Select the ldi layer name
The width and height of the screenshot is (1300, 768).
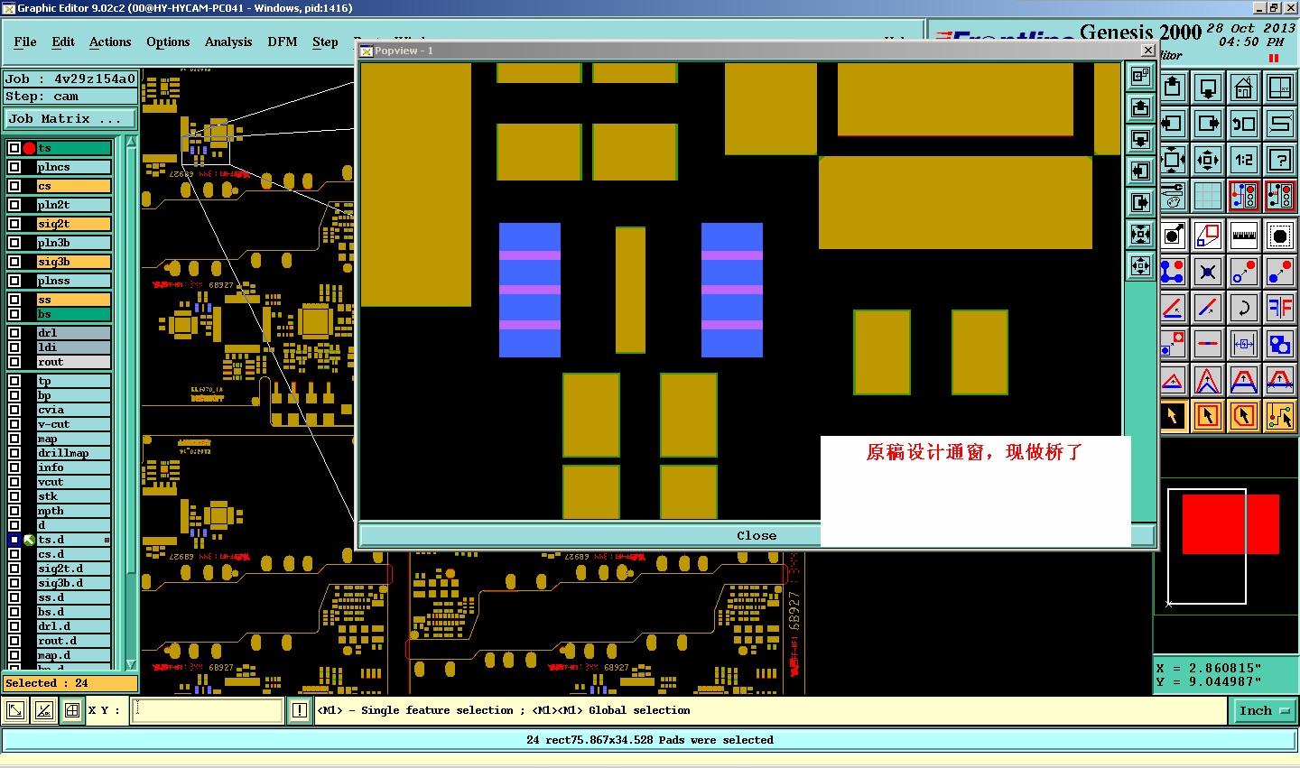(74, 347)
